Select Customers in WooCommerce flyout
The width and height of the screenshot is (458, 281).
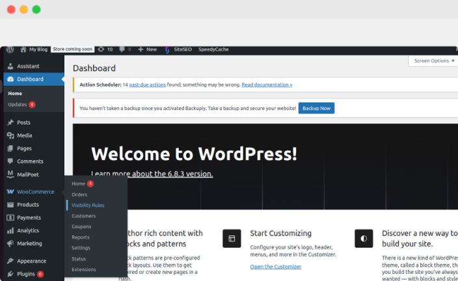(83, 216)
